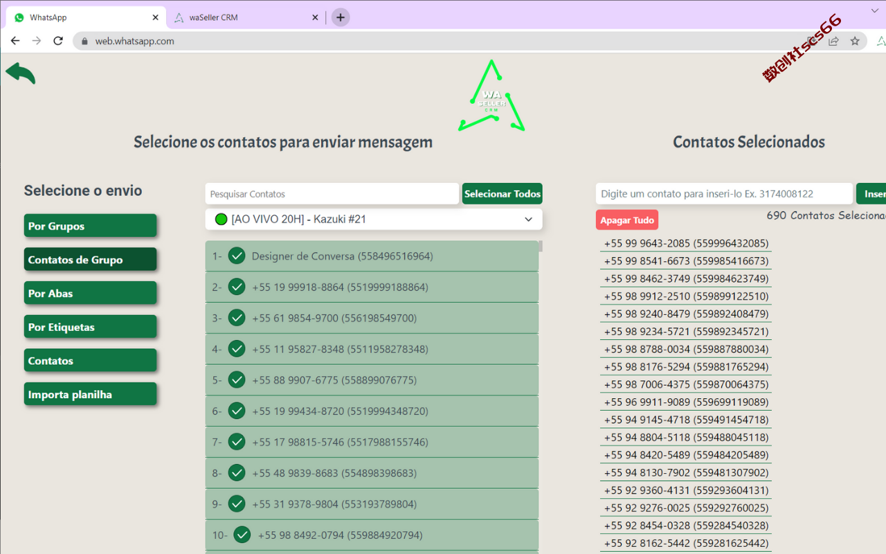Click selected contact +55 98 8788-0034
886x554 pixels.
click(x=686, y=349)
